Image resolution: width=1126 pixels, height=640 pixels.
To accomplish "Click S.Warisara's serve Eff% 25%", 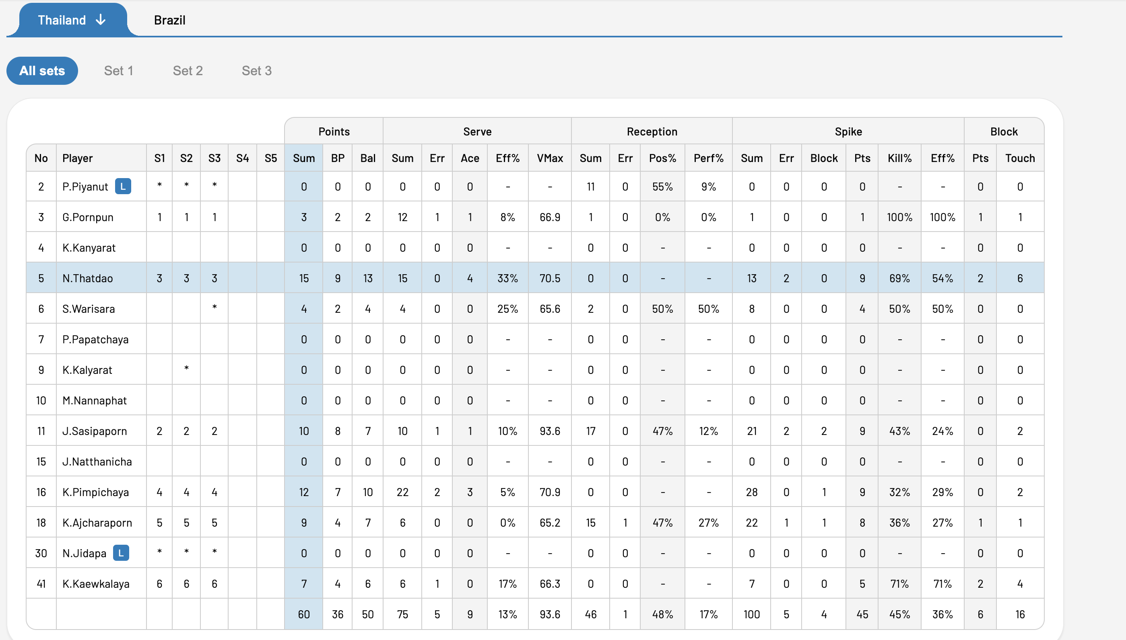I will (507, 309).
